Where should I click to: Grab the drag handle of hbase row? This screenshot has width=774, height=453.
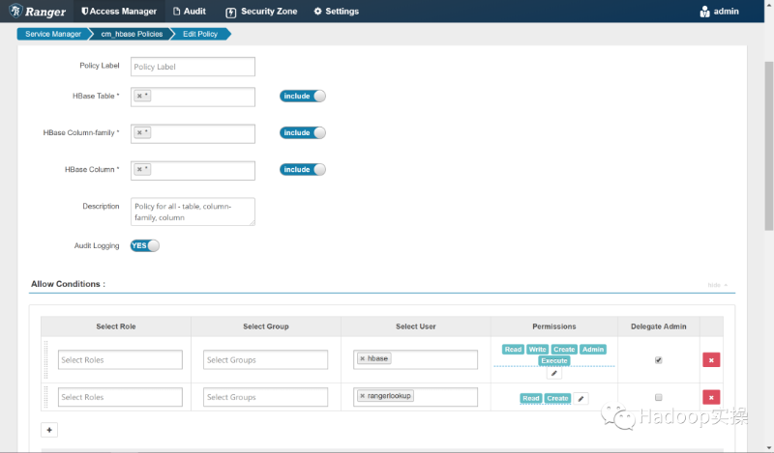tap(45, 360)
